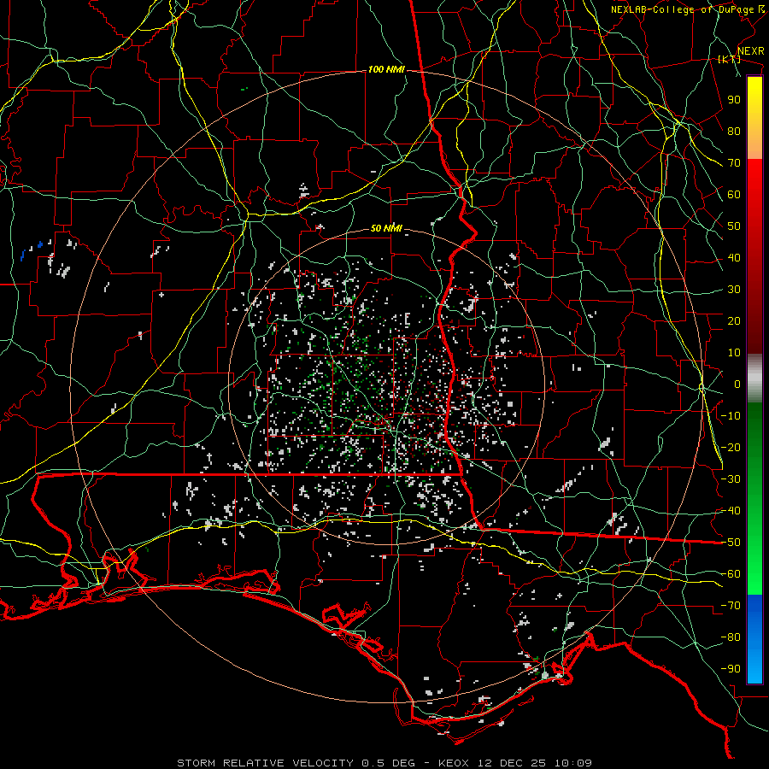This screenshot has width=769, height=769.
Task: Select the 60 value on the velocity scale
Action: click(734, 195)
